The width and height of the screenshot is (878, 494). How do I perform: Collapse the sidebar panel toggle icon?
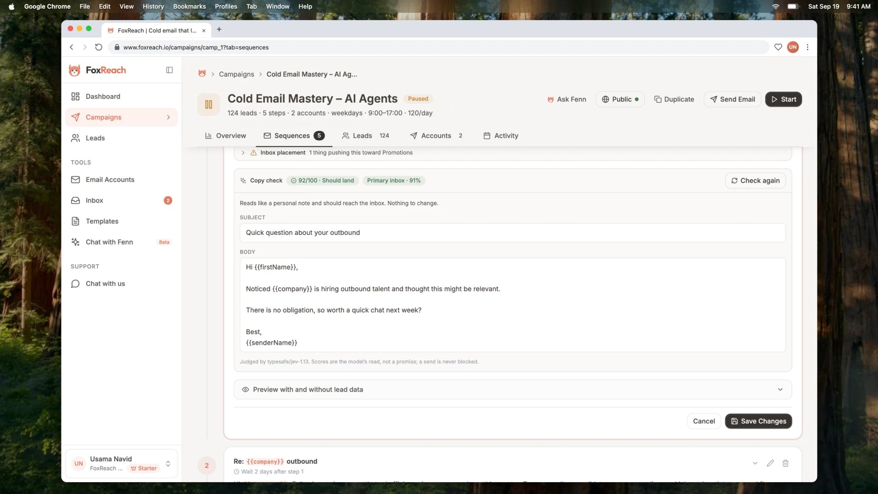pos(169,70)
